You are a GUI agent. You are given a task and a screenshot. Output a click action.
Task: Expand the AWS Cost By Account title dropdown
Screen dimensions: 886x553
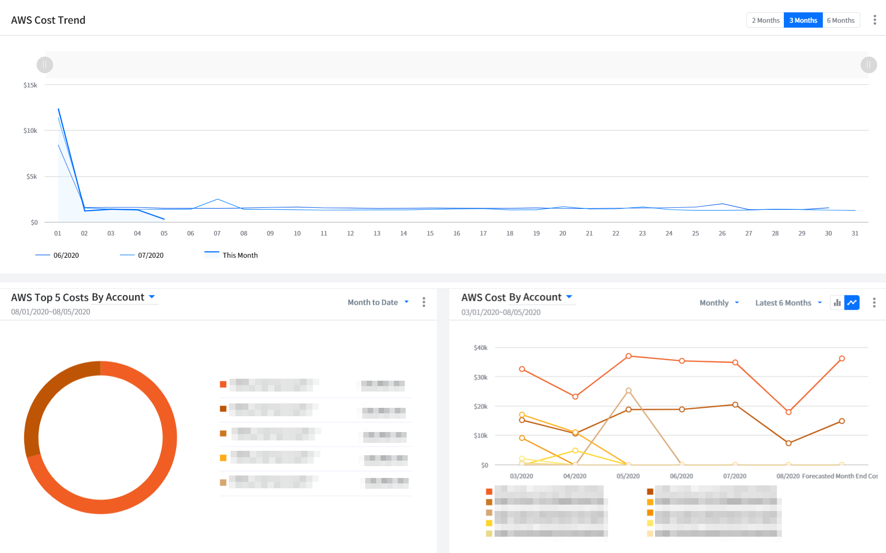(x=569, y=297)
